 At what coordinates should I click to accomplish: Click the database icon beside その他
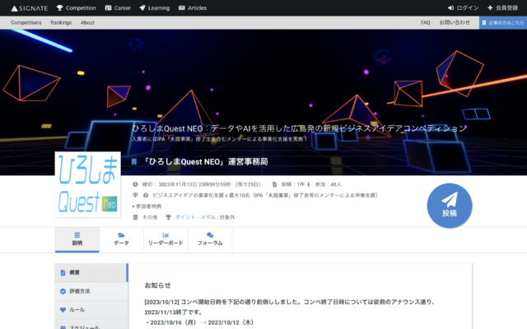tap(135, 217)
